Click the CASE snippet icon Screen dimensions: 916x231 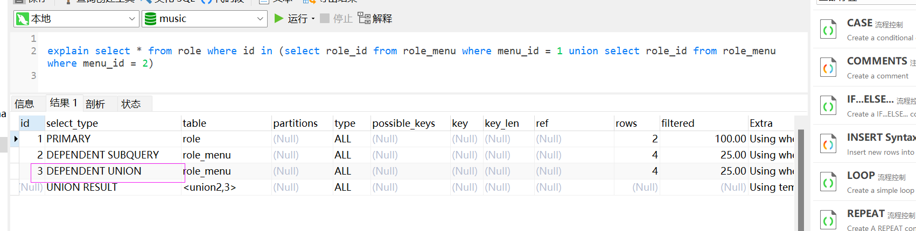[x=828, y=30]
